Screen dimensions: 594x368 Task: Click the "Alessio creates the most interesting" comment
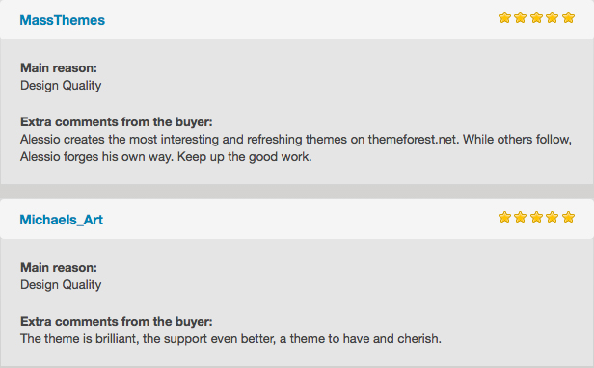pos(296,148)
